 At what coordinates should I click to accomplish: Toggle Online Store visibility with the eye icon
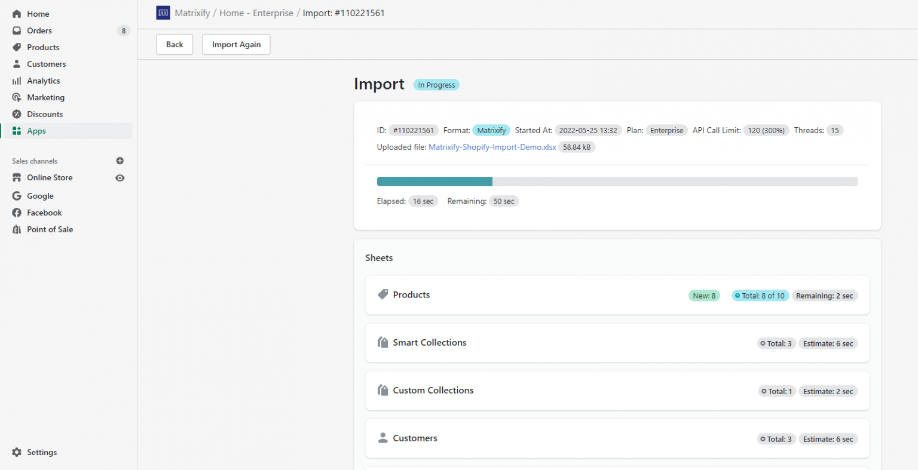pyautogui.click(x=120, y=177)
